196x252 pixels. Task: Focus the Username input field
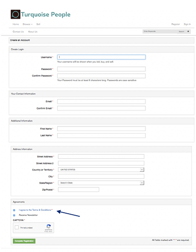point(102,57)
